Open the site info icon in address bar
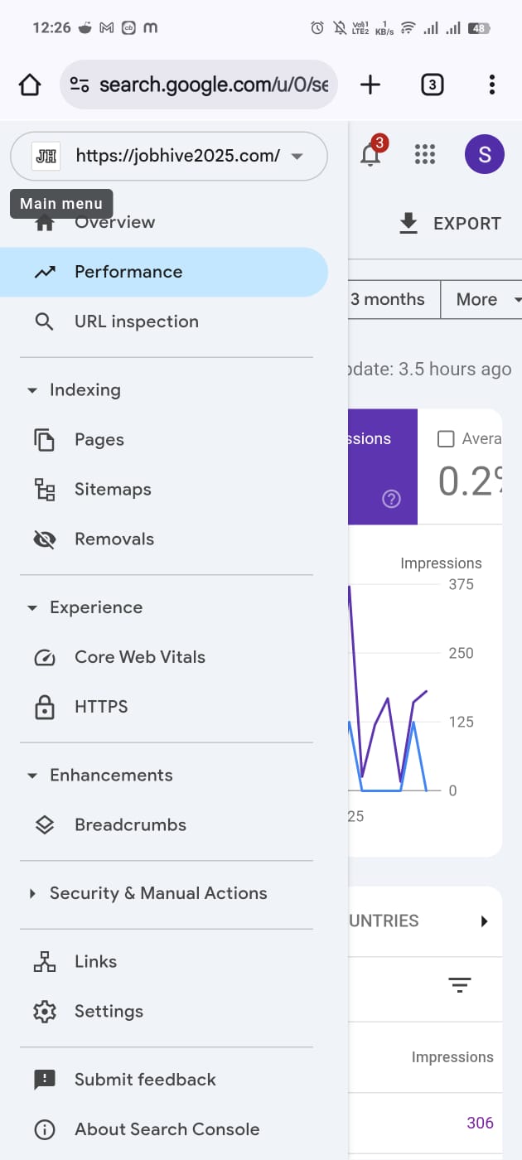This screenshot has width=522, height=1160. point(80,85)
